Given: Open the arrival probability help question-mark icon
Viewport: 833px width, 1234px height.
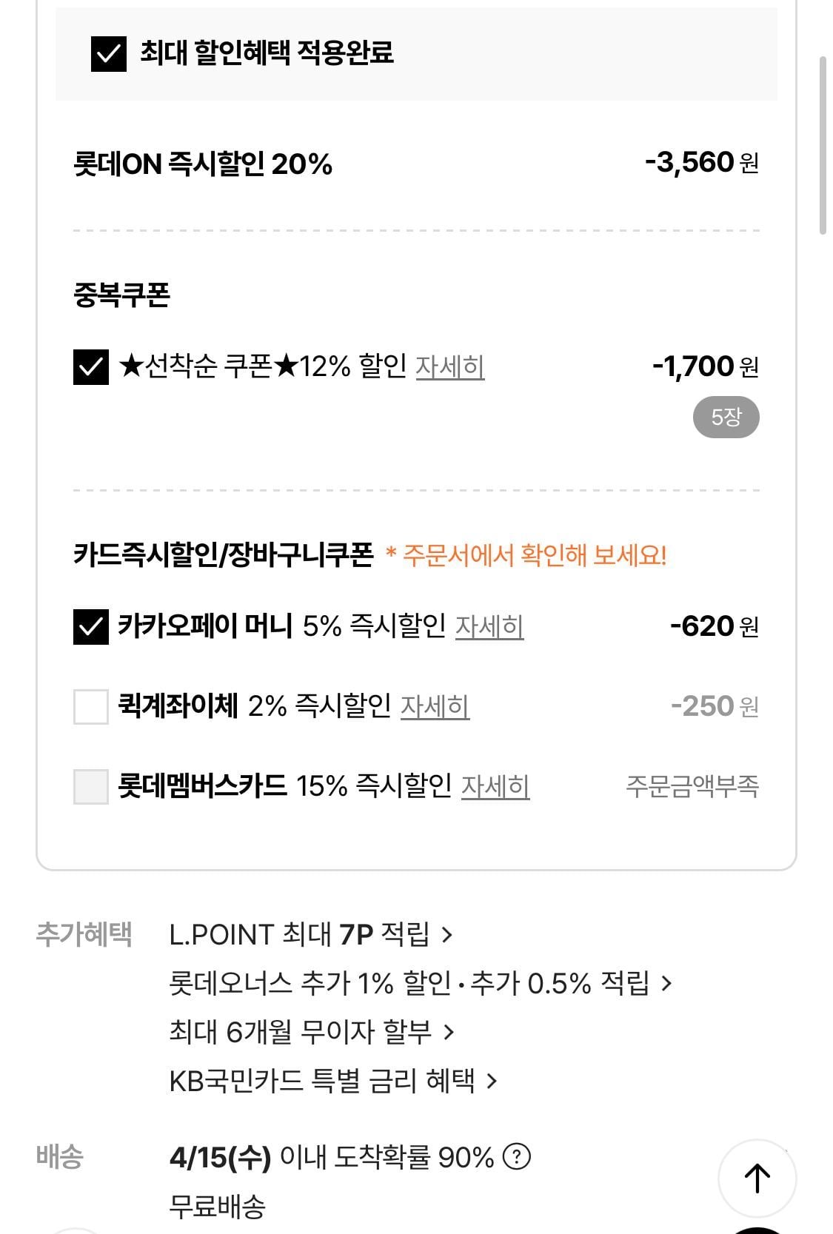Looking at the screenshot, I should 517,1156.
